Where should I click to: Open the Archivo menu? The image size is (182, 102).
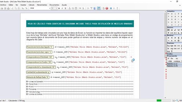tap(3, 5)
